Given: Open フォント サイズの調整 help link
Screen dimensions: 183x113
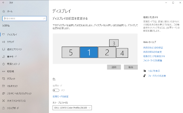Looking at the screenshot, I should (153, 60).
